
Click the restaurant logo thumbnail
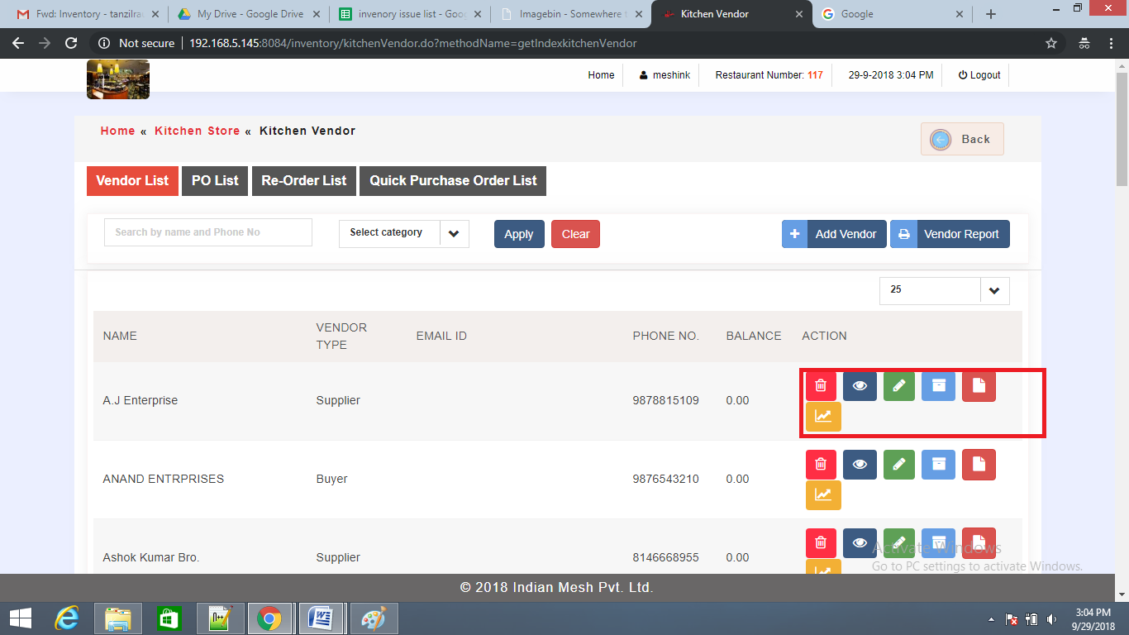point(118,79)
